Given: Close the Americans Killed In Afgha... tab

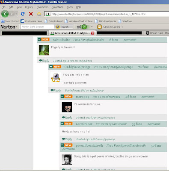Looking at the screenshot, I should click(92, 33).
